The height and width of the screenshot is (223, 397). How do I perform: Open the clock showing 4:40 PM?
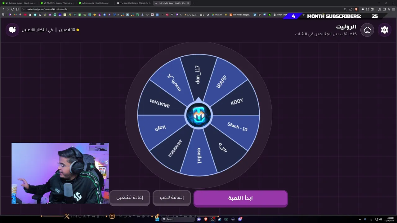(390, 219)
